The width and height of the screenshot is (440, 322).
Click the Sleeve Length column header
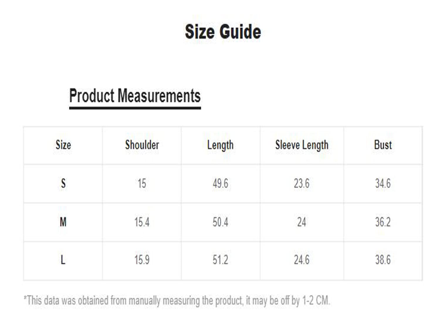[302, 145]
